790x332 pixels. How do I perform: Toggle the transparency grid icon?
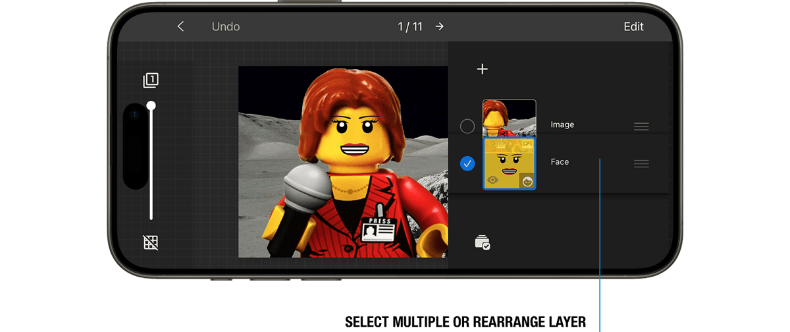pos(151,242)
